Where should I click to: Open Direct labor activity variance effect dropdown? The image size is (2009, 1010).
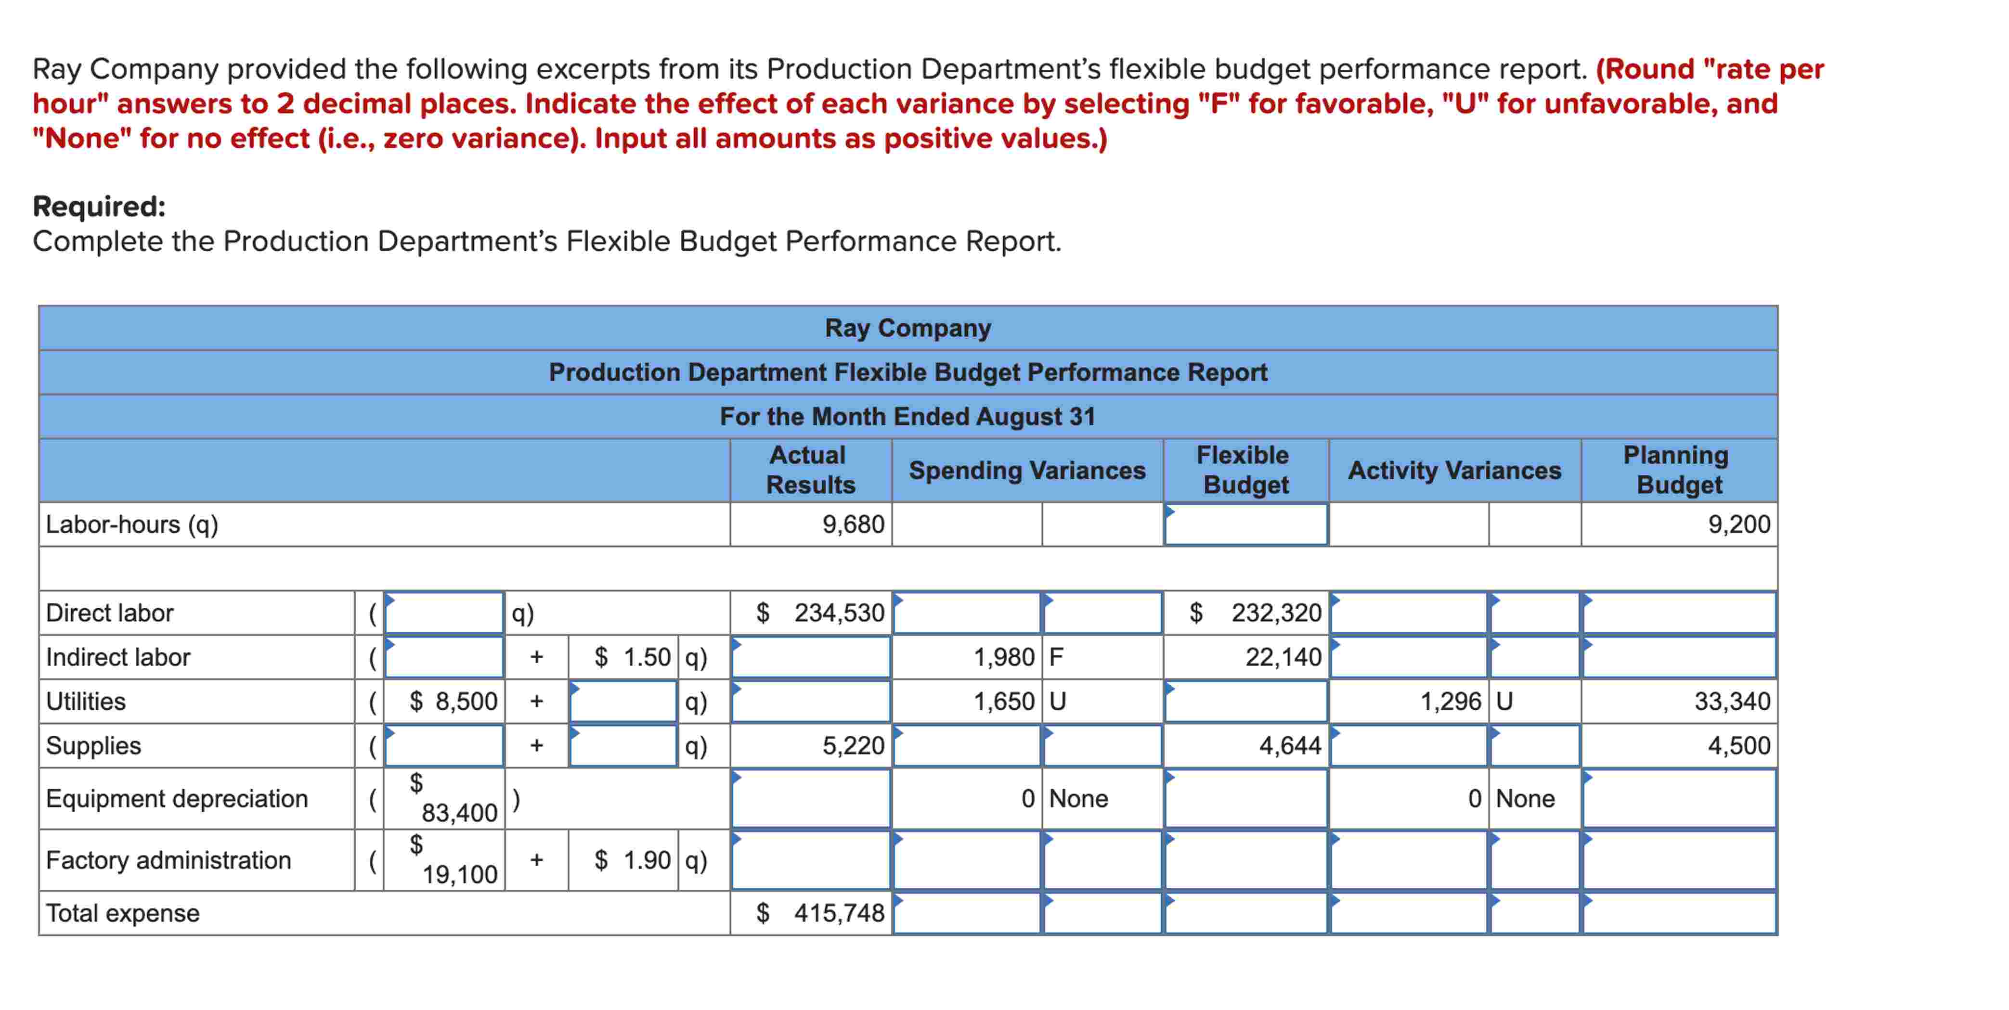[x=1535, y=613]
